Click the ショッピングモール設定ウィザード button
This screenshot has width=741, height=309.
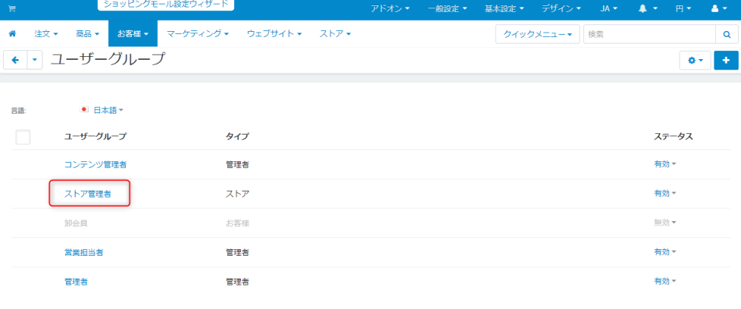[166, 4]
